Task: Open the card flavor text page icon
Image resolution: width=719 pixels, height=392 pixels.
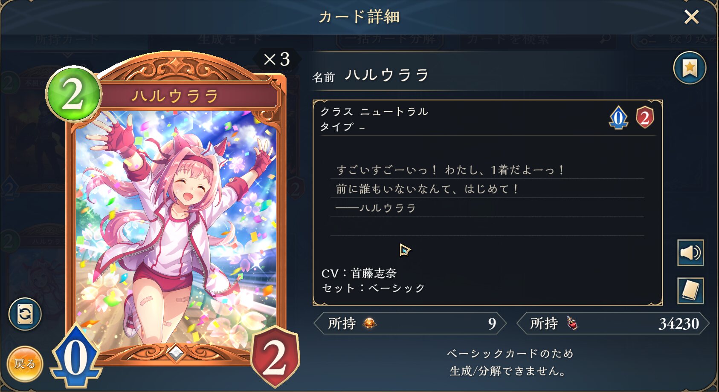Action: (x=690, y=291)
